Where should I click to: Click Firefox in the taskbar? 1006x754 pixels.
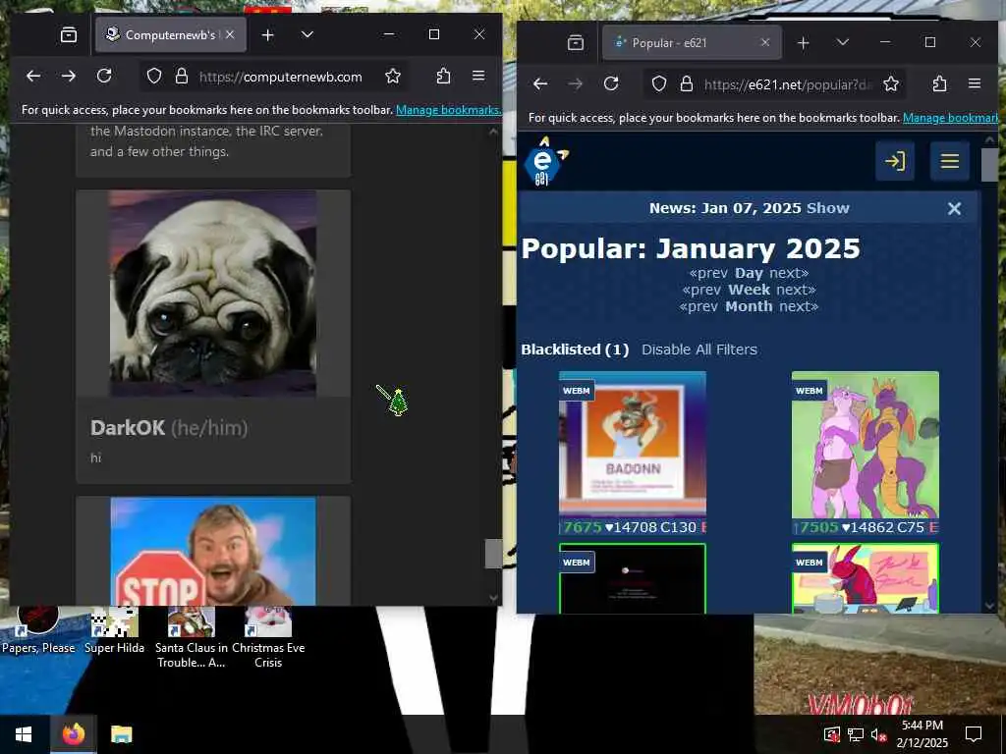point(73,734)
